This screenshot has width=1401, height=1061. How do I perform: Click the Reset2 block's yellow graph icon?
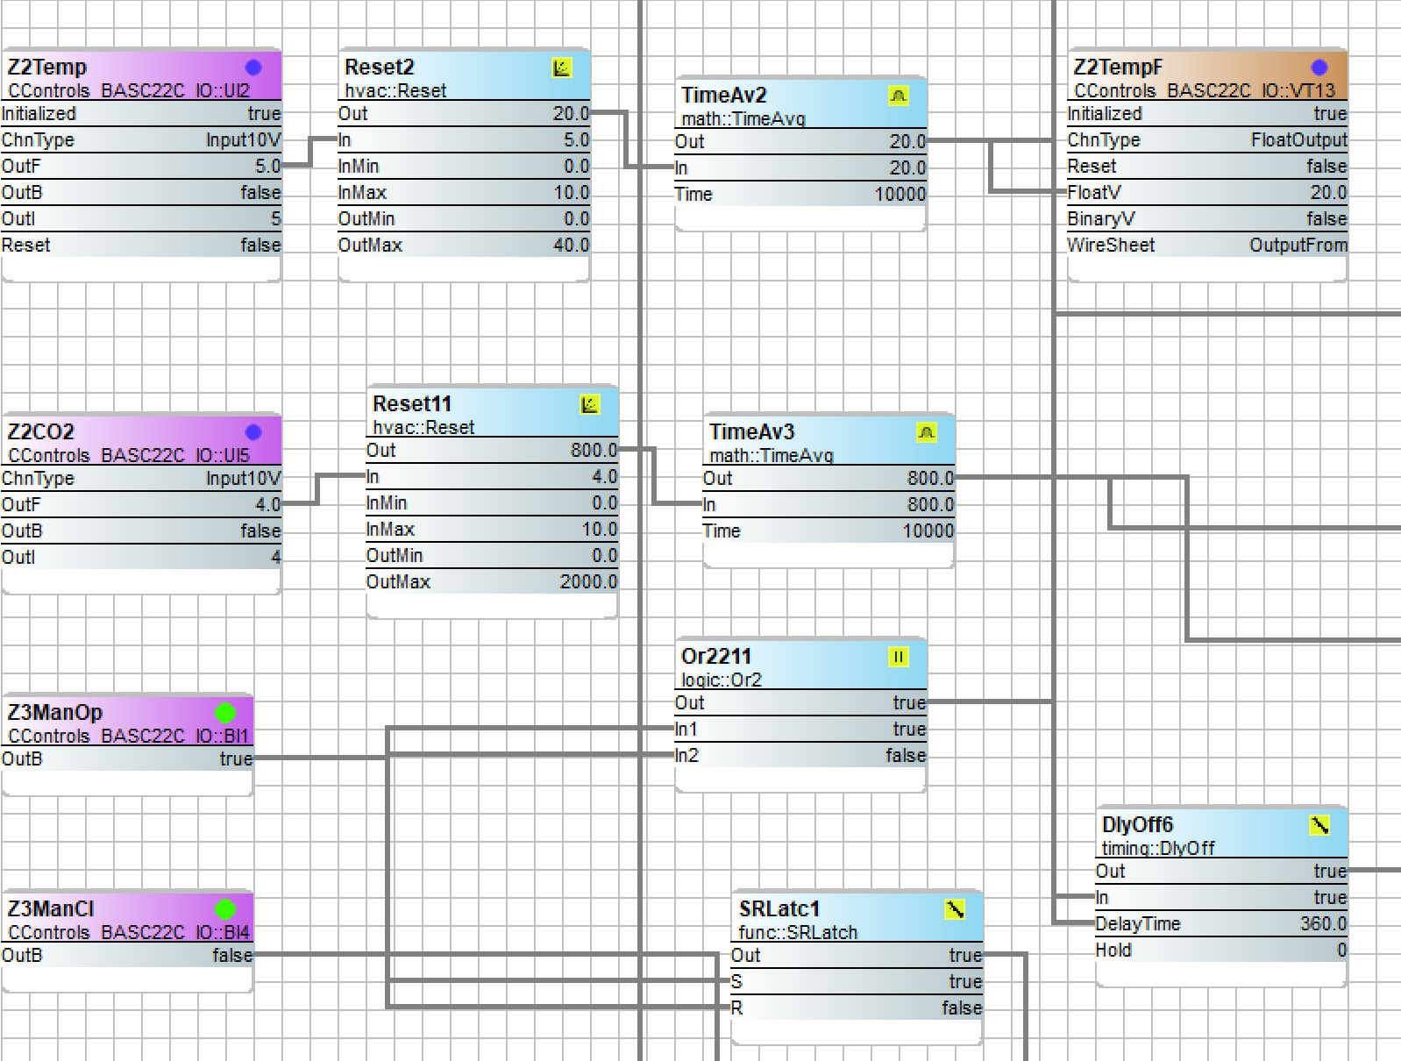(562, 68)
